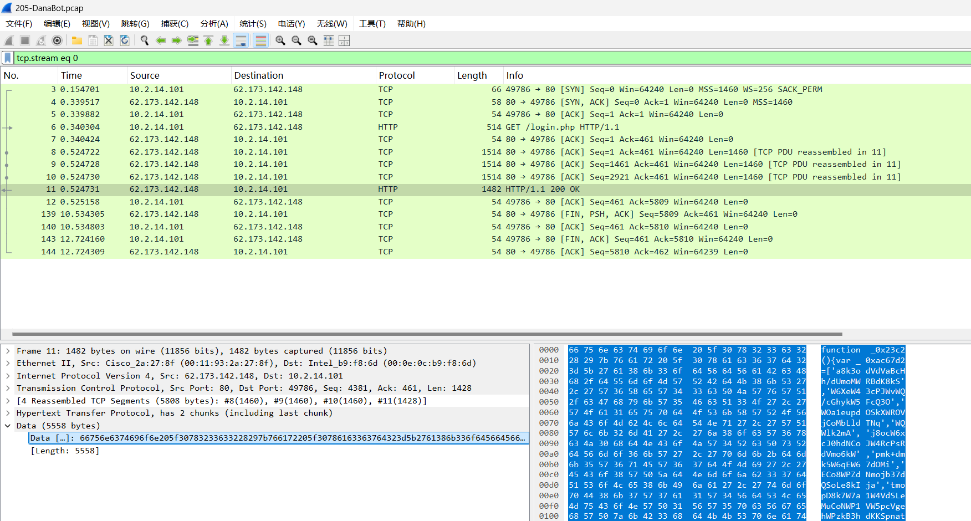Open the 编辑(E) menu
Screen dimensions: 971x521
[57, 24]
